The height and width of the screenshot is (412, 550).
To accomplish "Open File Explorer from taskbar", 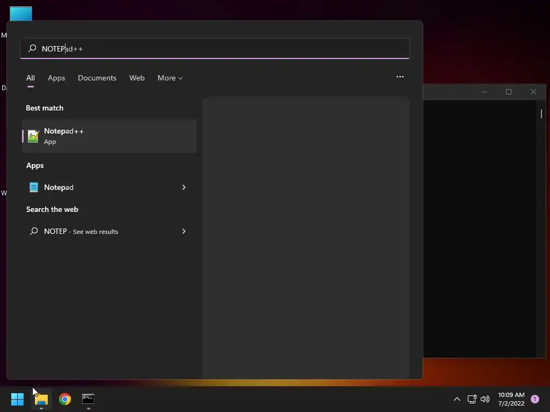I will tap(41, 399).
